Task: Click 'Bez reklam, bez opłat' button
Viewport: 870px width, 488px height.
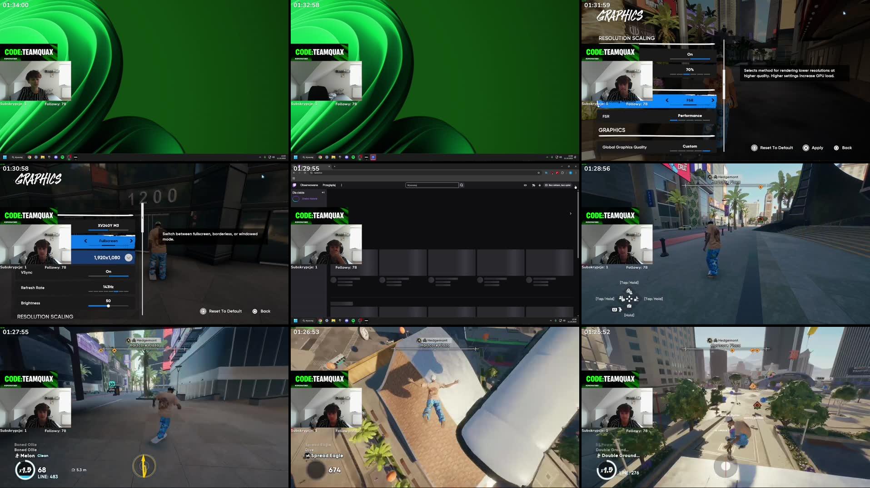Action: pos(558,185)
